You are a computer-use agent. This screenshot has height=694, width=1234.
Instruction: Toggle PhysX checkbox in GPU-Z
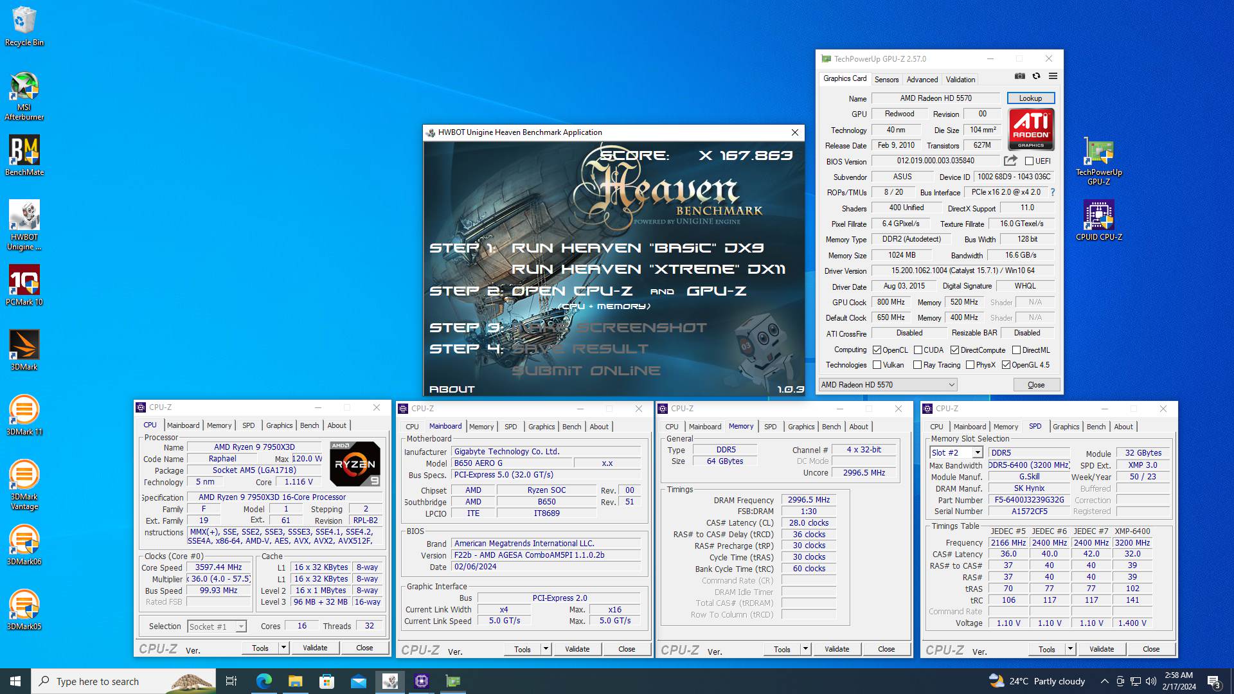[x=970, y=365]
